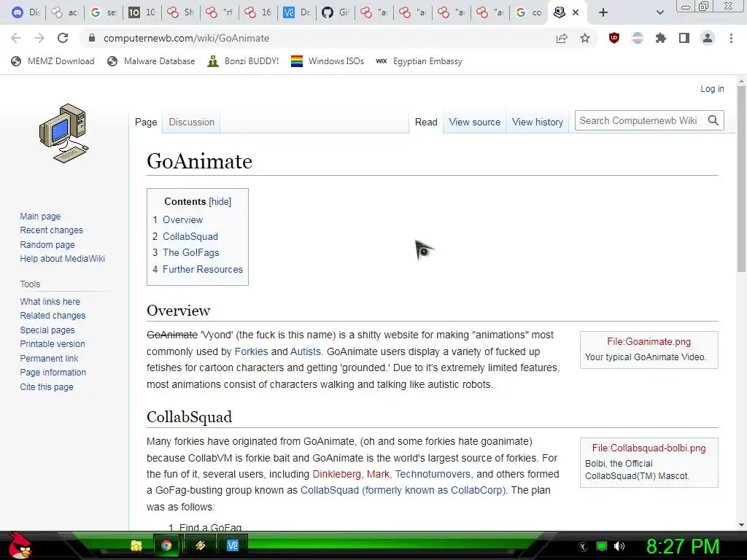747x560 pixels.
Task: Click the browser back arrow
Action: click(16, 38)
